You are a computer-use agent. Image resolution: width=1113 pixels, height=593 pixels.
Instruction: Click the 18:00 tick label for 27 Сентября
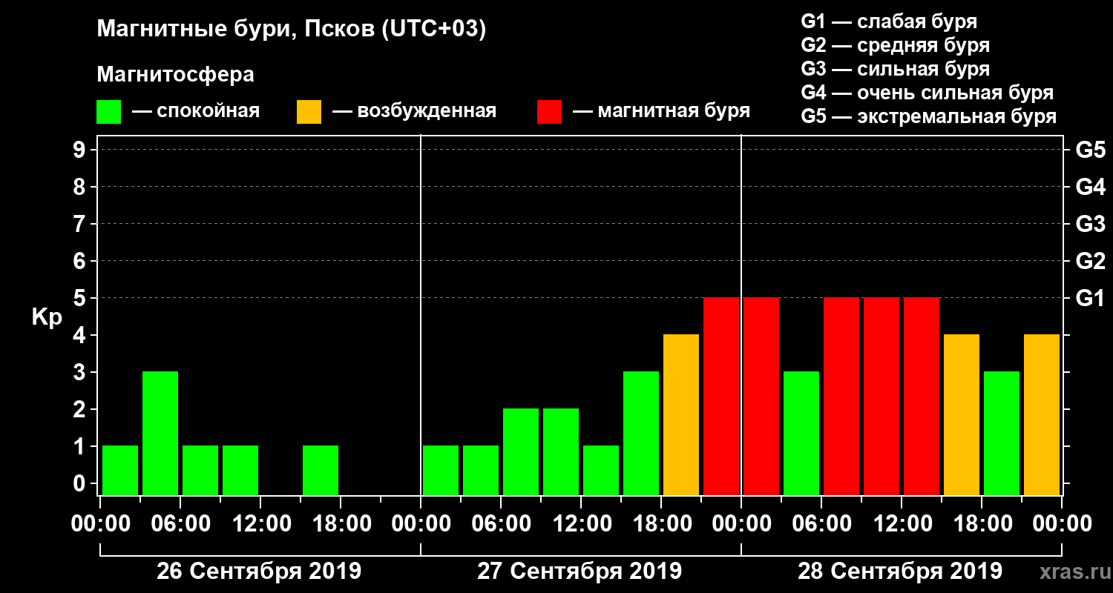pyautogui.click(x=661, y=524)
